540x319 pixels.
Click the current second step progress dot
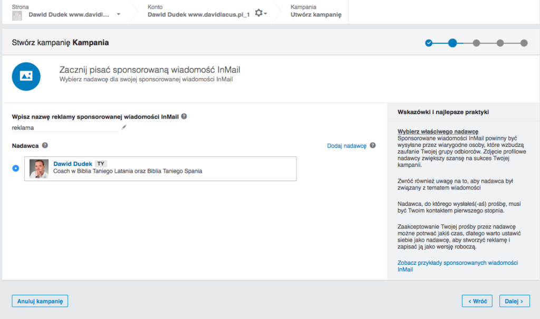coord(452,43)
